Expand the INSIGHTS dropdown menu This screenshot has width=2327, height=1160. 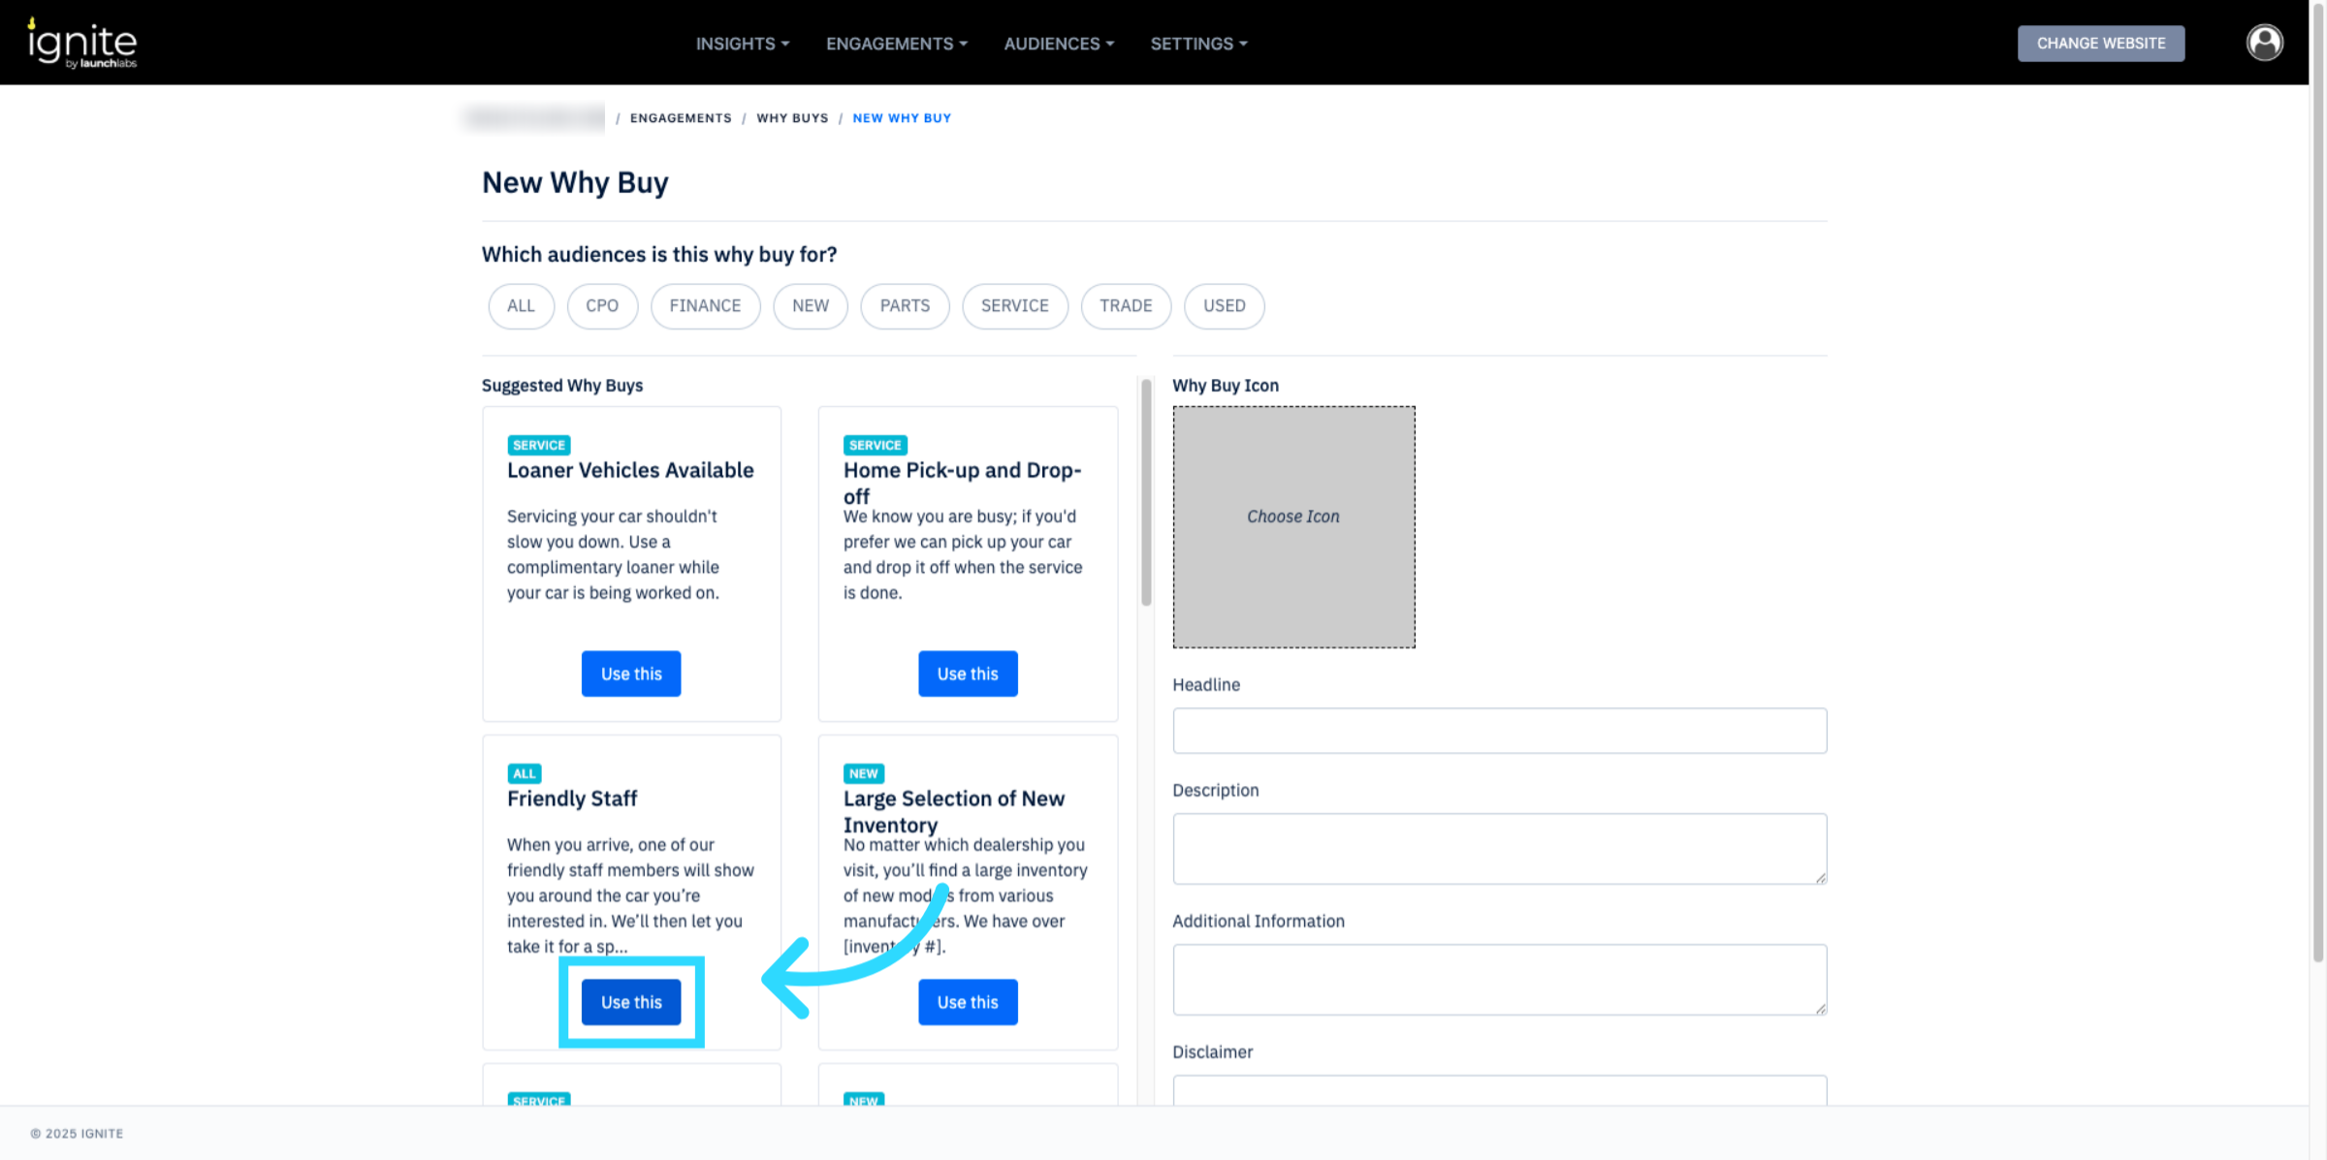click(x=742, y=44)
